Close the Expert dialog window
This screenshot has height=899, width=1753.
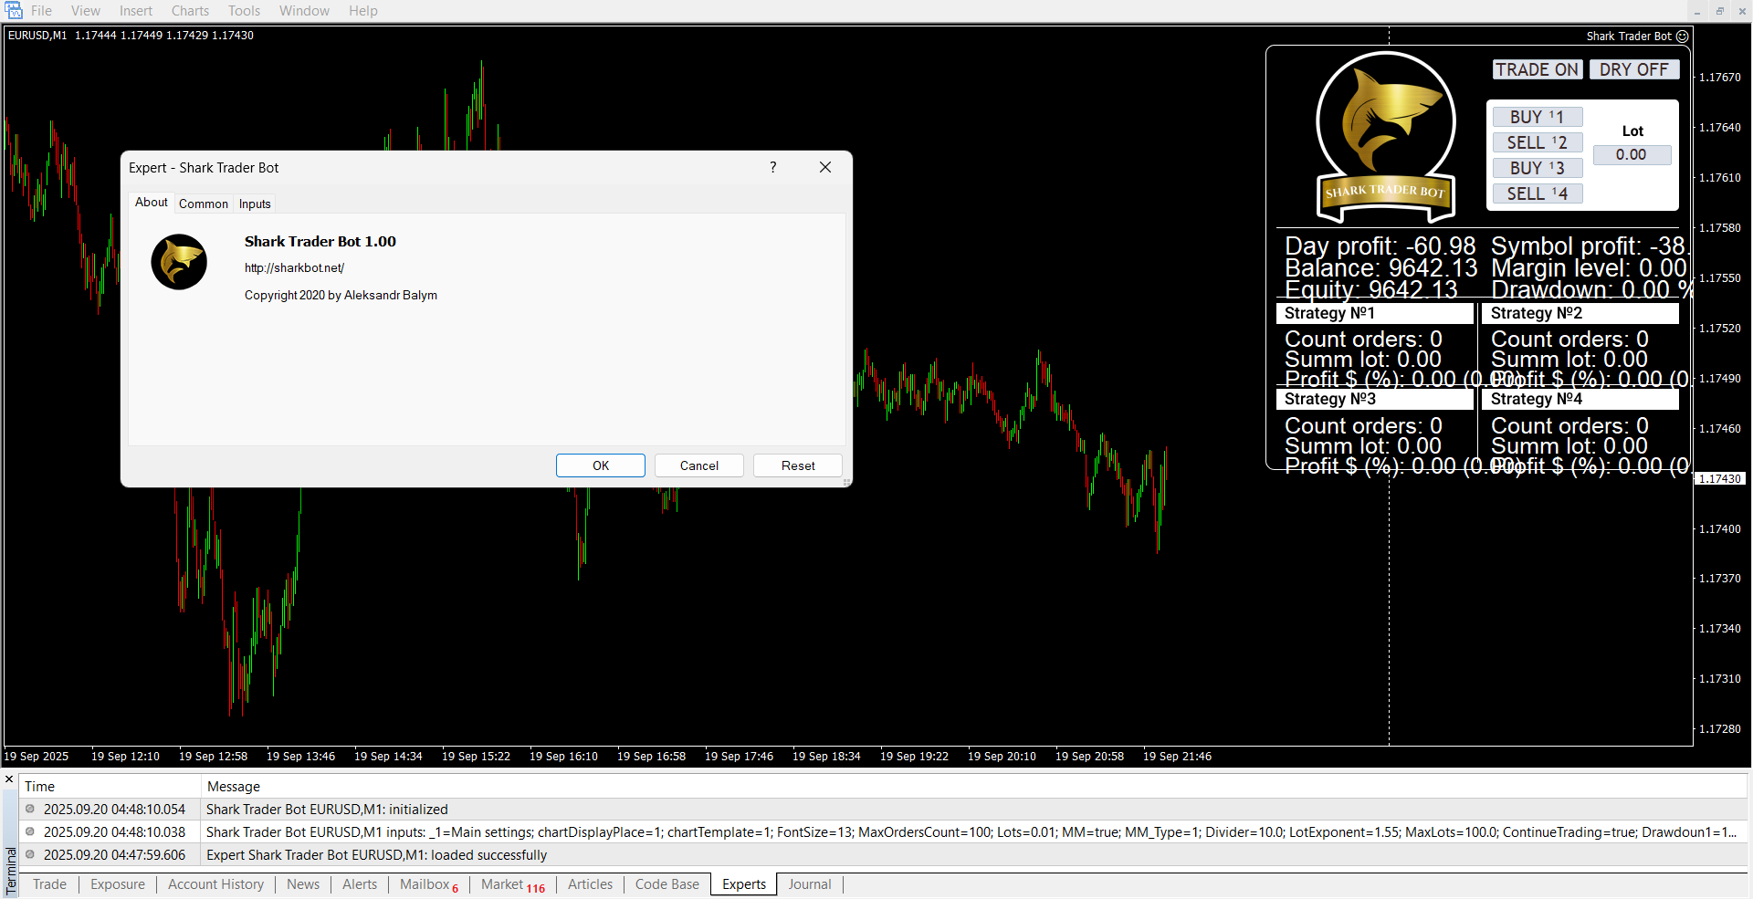click(825, 167)
